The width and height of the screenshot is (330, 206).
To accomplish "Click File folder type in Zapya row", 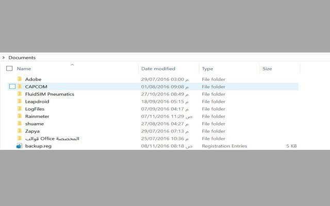I will pos(213,131).
